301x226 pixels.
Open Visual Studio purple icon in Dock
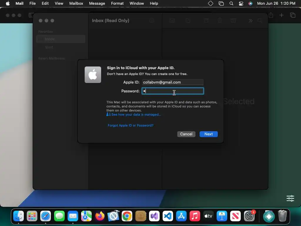click(154, 216)
